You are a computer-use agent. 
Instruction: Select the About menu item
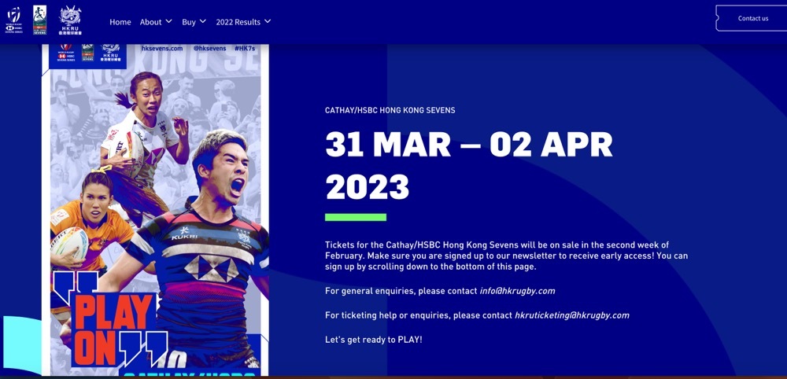[x=150, y=22]
